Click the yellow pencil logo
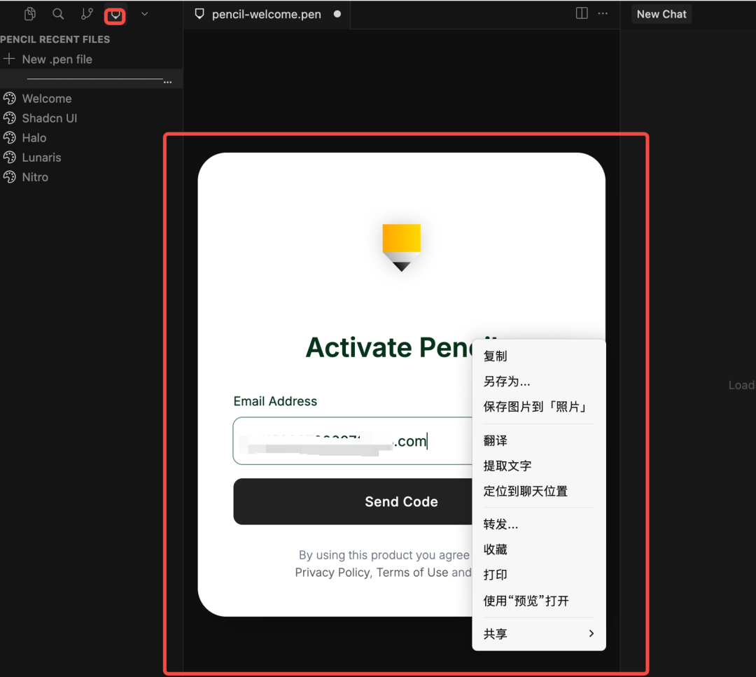756x677 pixels. pyautogui.click(x=401, y=246)
